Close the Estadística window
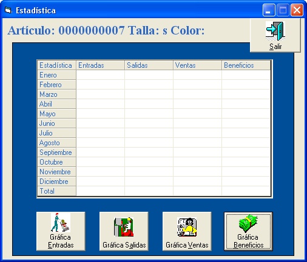Viewport: 307px width, 262px height. coord(297,10)
